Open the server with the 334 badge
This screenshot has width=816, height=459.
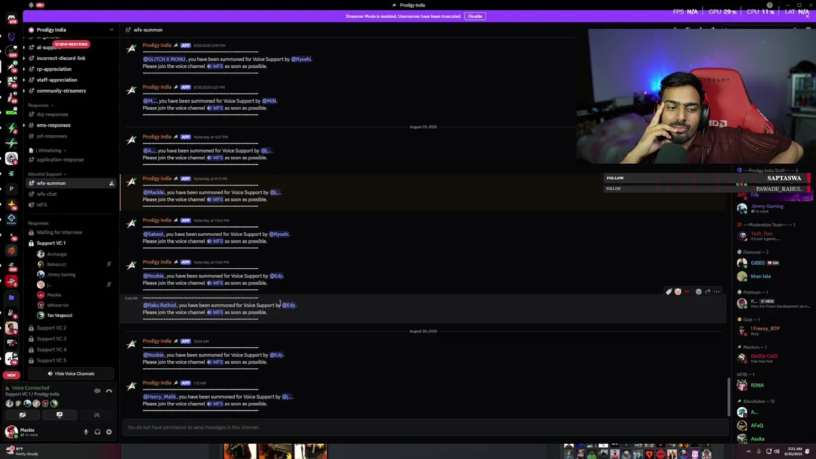(x=11, y=50)
